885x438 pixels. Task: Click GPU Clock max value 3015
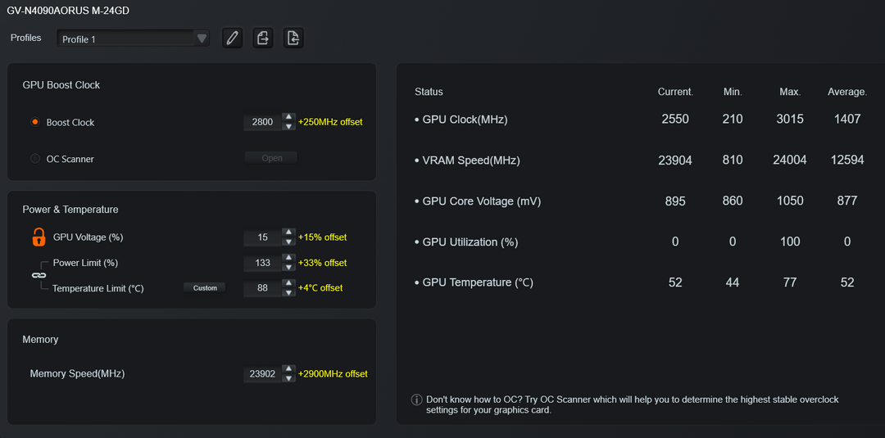790,119
